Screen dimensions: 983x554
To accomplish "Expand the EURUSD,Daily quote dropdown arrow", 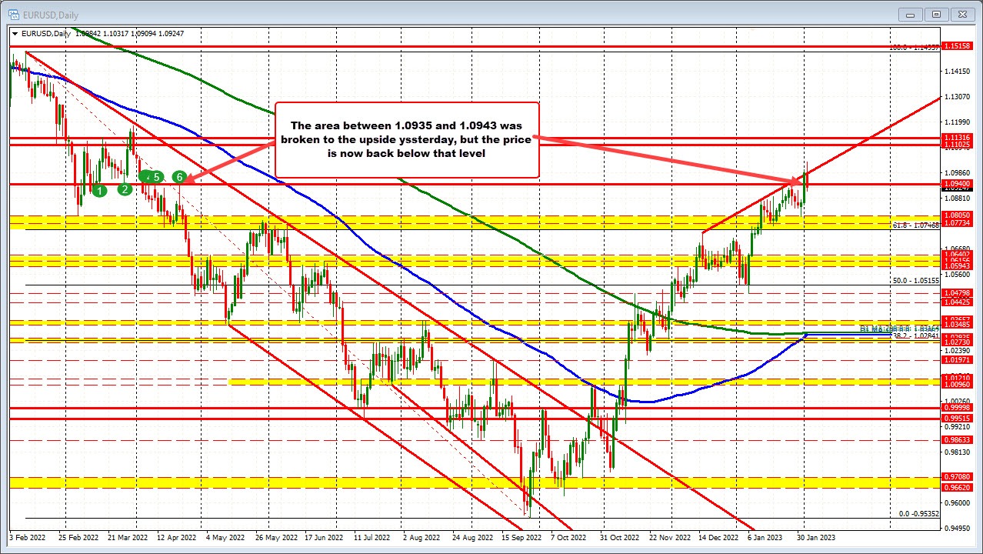I will (x=15, y=34).
